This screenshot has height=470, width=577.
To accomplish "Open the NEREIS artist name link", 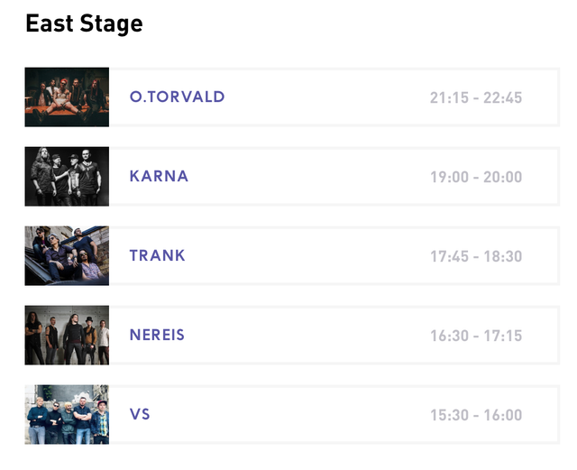I will 157,336.
